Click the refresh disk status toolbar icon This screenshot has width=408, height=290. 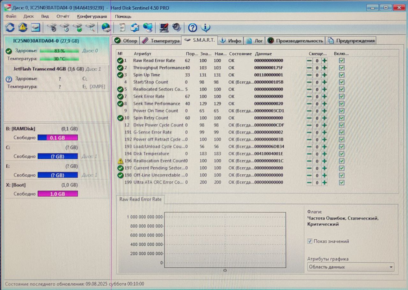click(x=10, y=28)
